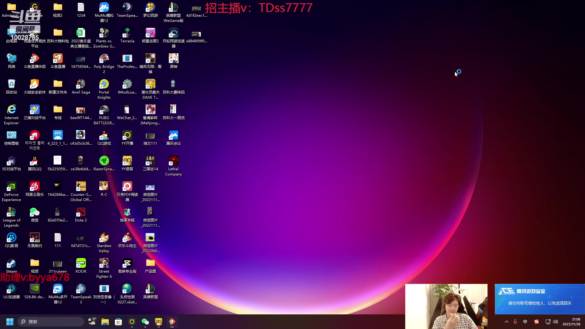Open the 潜水员戴夫 DAVE THE DIVER icon
Viewport: 585px width, 329px height.
coord(150,89)
